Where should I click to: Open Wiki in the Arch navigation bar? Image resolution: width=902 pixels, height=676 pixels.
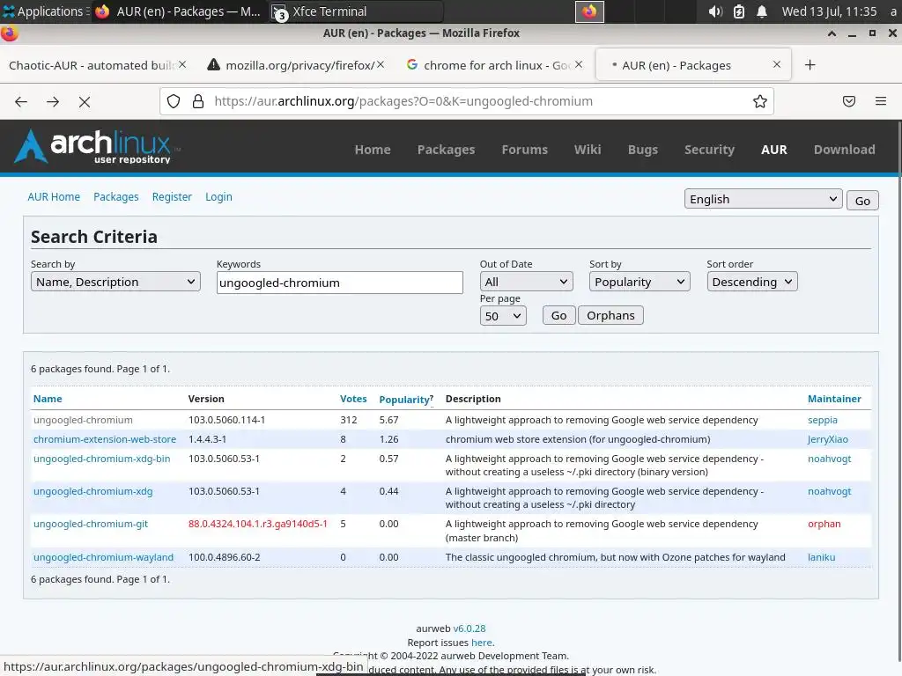point(588,150)
